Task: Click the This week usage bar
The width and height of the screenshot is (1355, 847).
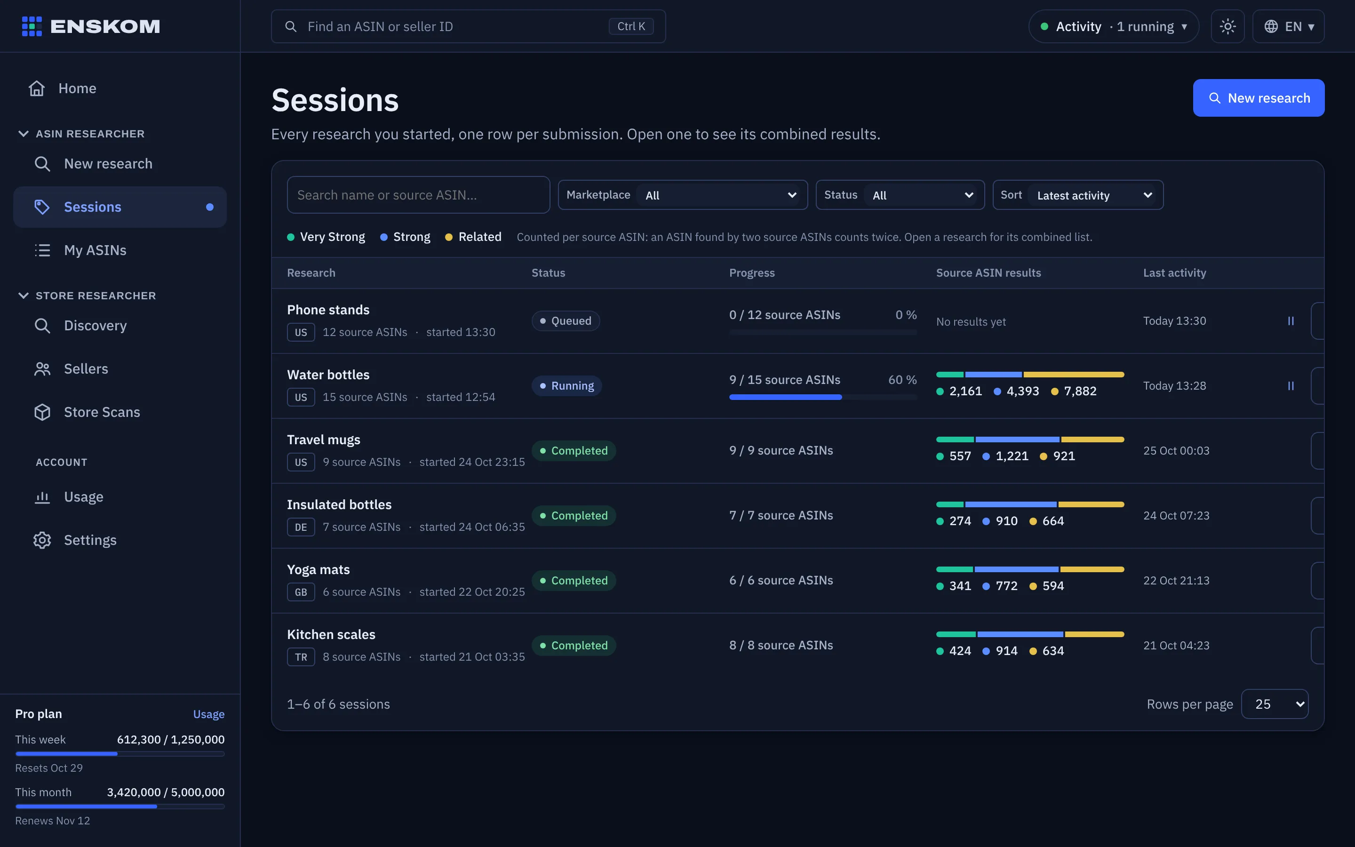Action: tap(120, 754)
